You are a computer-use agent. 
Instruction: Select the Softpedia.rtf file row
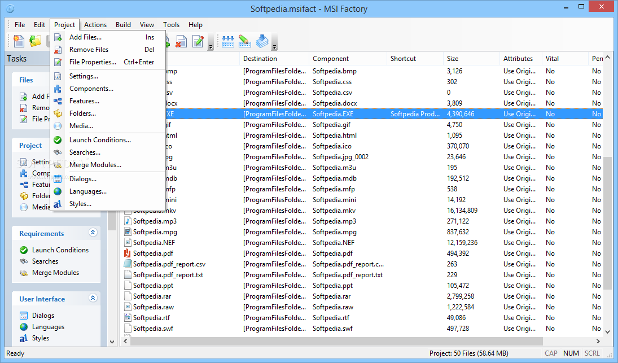click(362, 318)
